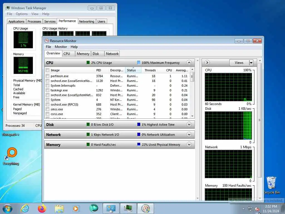Open Start menu orb on taskbar
The height and width of the screenshot is (214, 285).
click(8, 208)
